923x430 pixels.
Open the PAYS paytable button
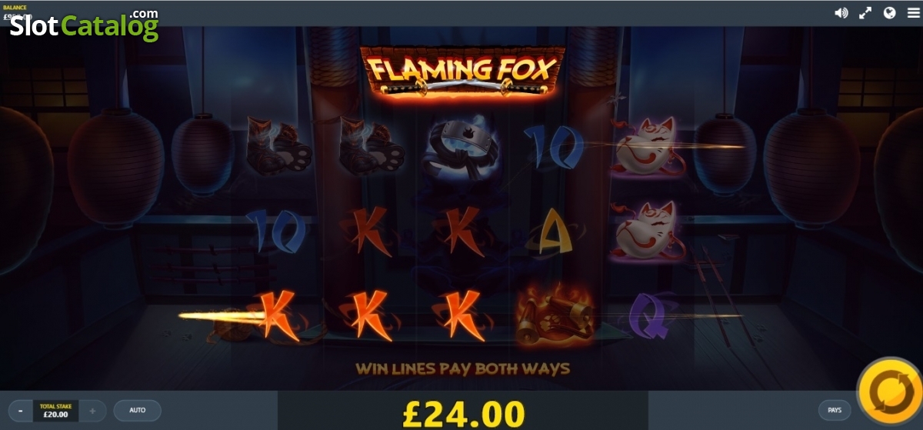(835, 410)
